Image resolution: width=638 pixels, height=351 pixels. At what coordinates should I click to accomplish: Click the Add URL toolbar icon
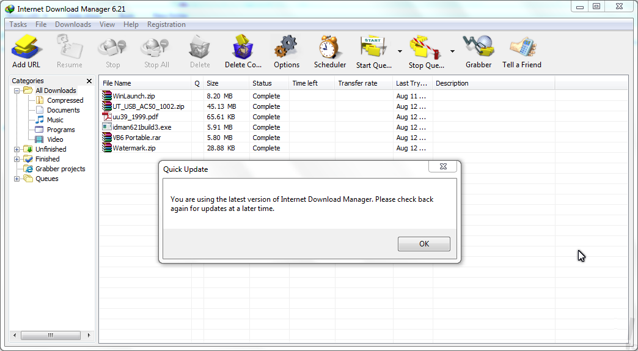coord(26,47)
